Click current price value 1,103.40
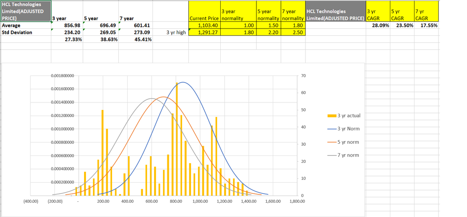This screenshot has width=467, height=217. pos(204,25)
